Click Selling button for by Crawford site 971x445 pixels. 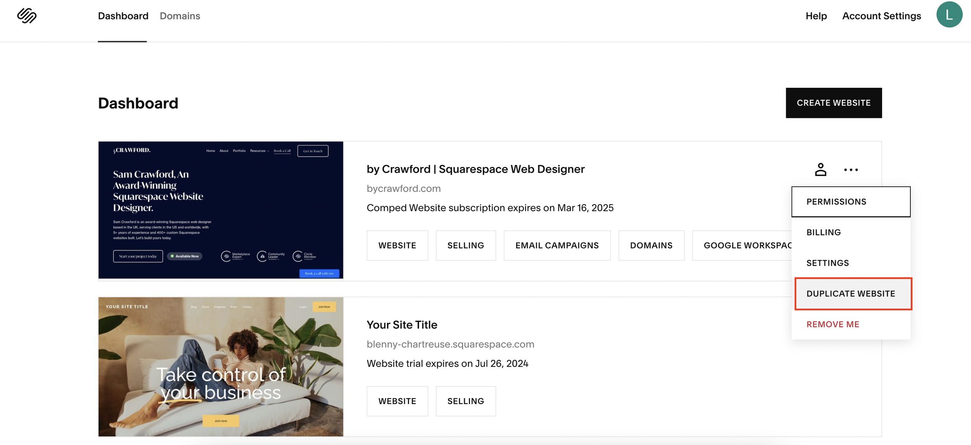(465, 245)
